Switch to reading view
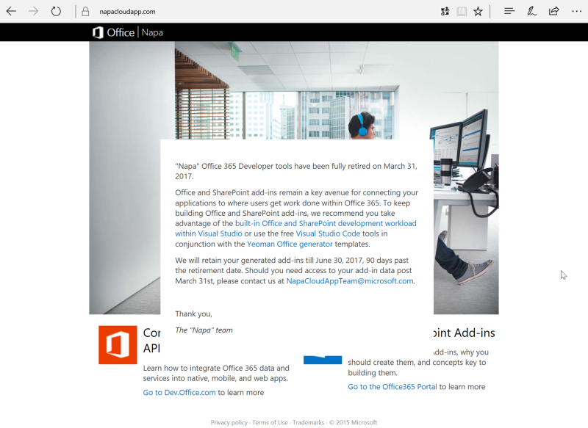 point(462,12)
